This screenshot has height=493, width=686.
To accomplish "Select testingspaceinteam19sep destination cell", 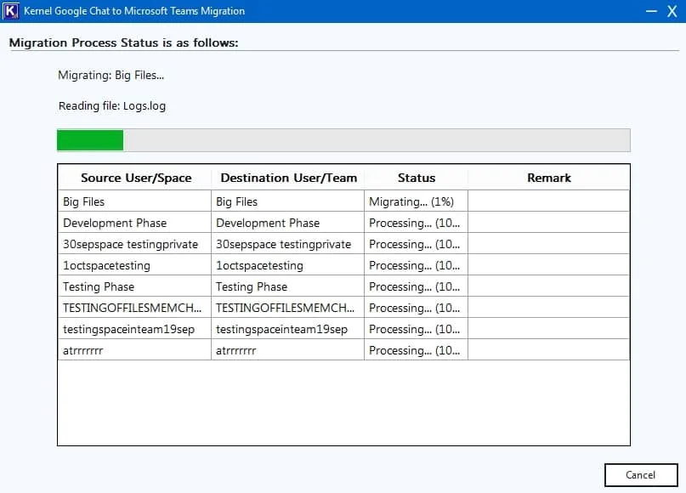I will 288,329.
